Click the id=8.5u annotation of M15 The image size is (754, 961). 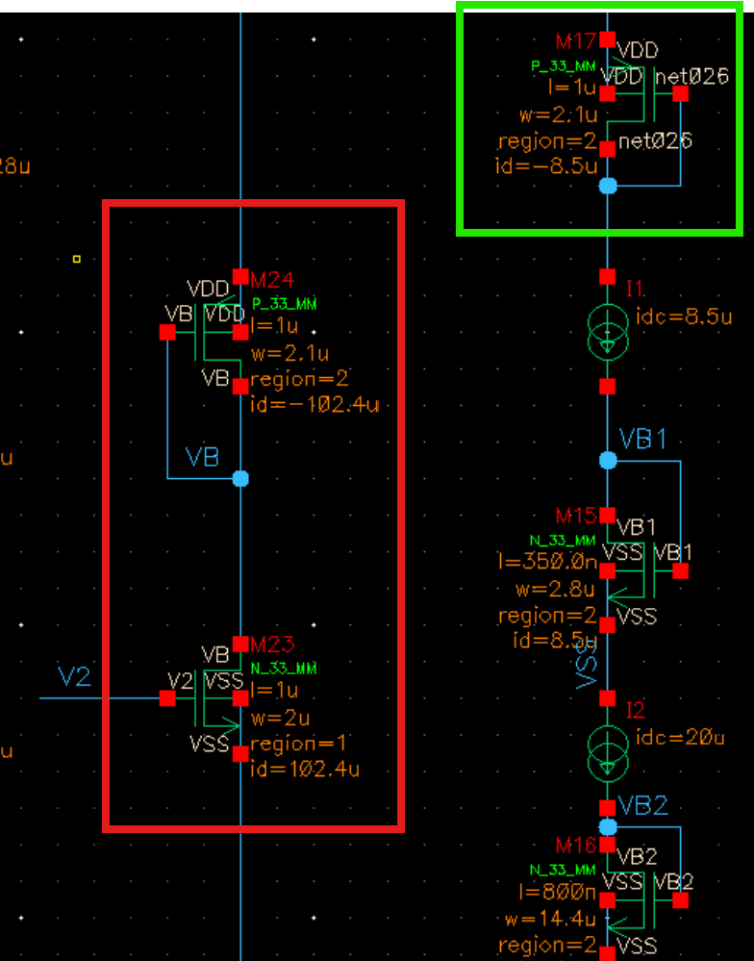pyautogui.click(x=554, y=641)
